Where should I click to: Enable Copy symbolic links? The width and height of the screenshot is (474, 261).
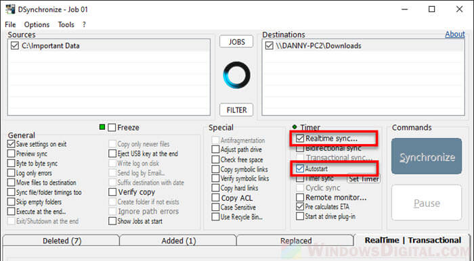tap(215, 169)
